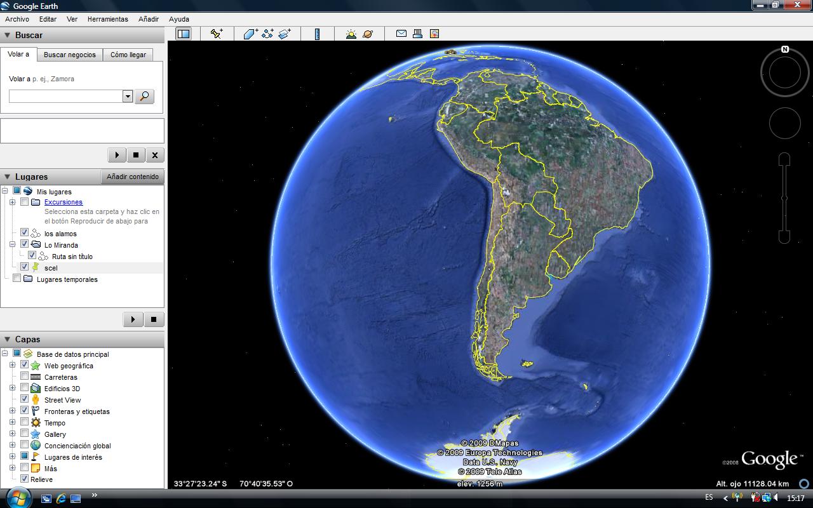Click the magnifier search button
813x508 pixels.
[x=144, y=96]
